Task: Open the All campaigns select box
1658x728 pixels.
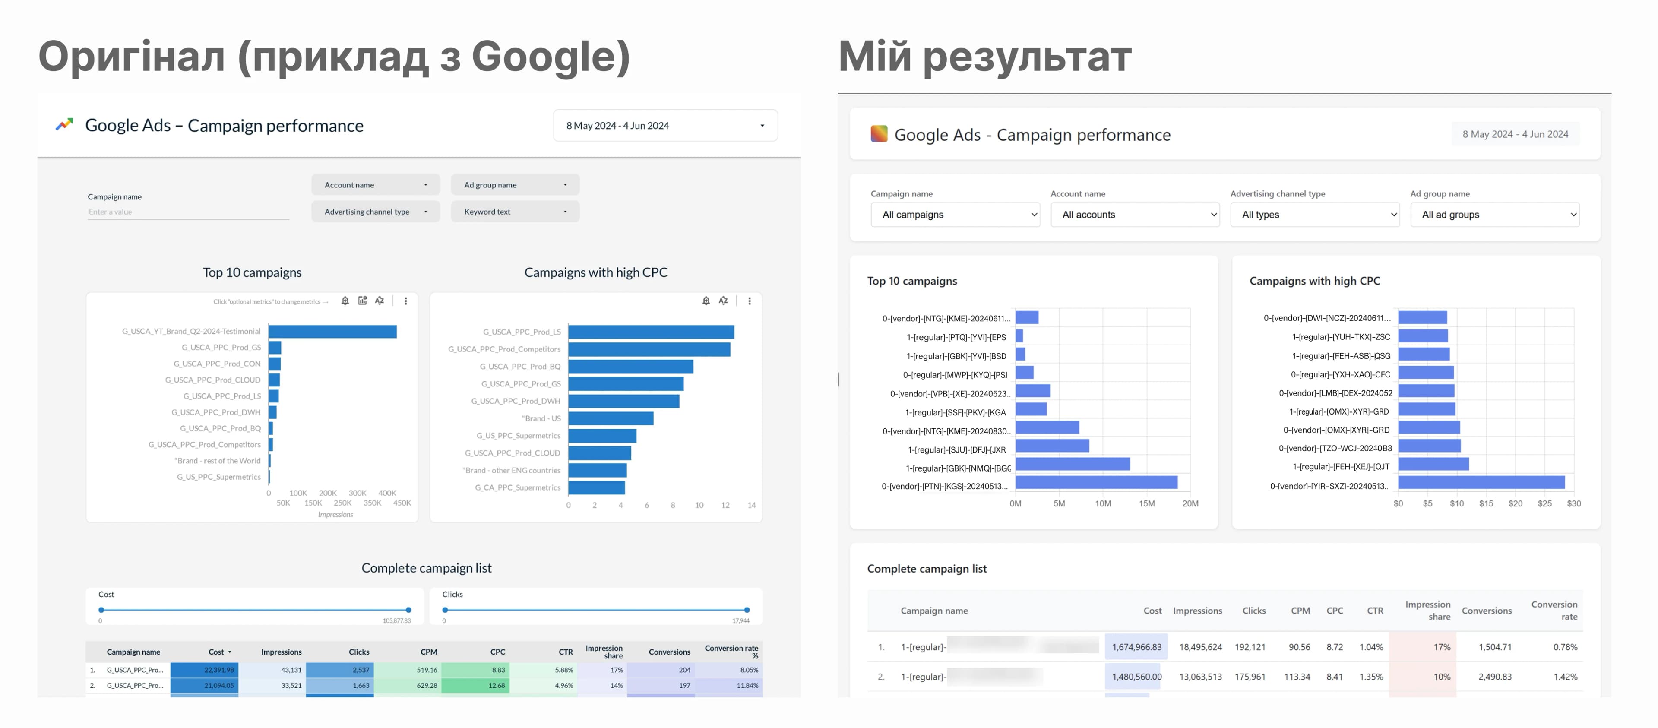Action: click(955, 214)
